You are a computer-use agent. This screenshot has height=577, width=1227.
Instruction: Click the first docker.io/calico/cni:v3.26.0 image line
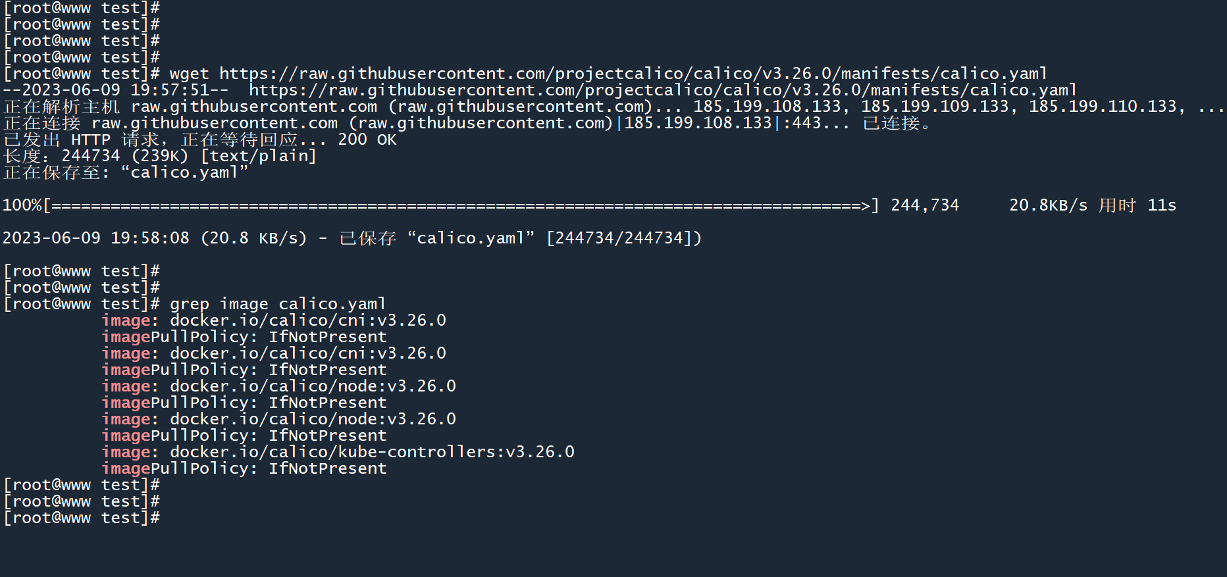click(307, 320)
